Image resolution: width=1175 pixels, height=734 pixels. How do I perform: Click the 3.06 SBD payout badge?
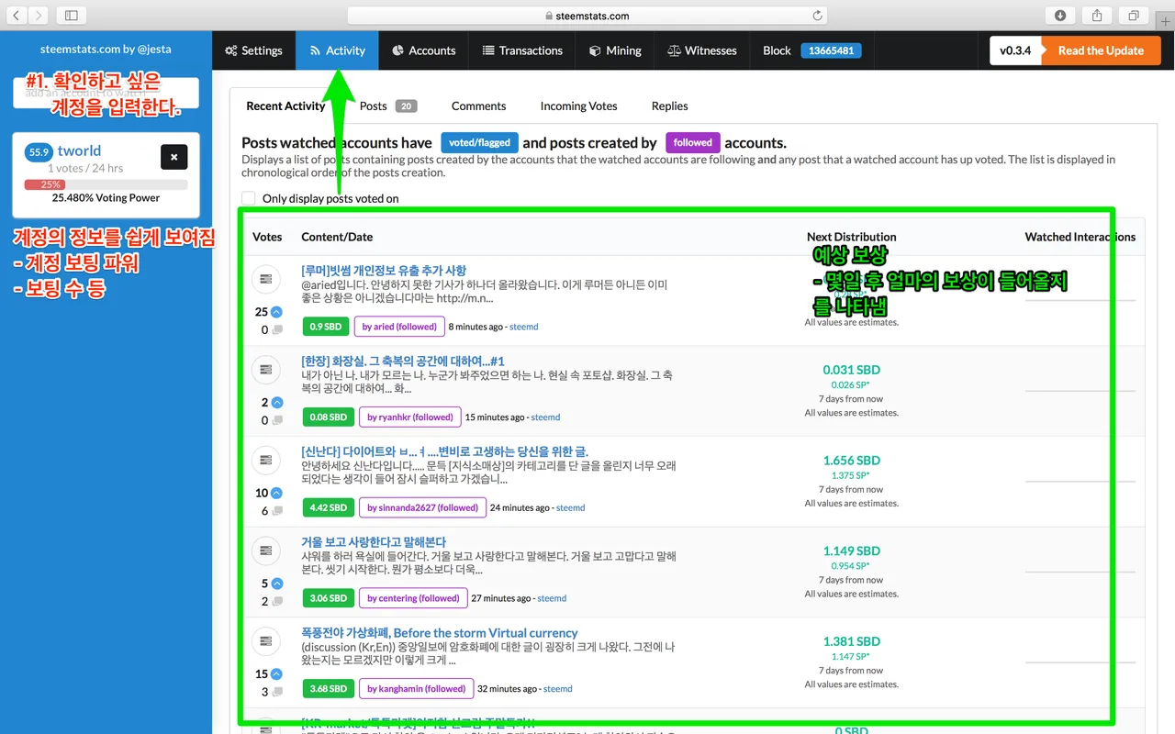point(329,598)
